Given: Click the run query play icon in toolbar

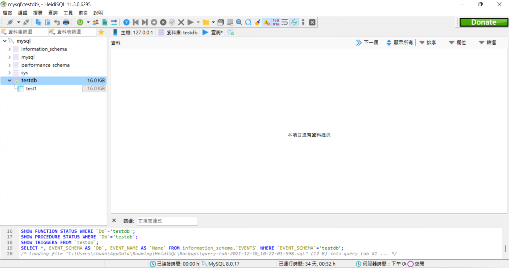Looking at the screenshot, I should click(x=190, y=22).
